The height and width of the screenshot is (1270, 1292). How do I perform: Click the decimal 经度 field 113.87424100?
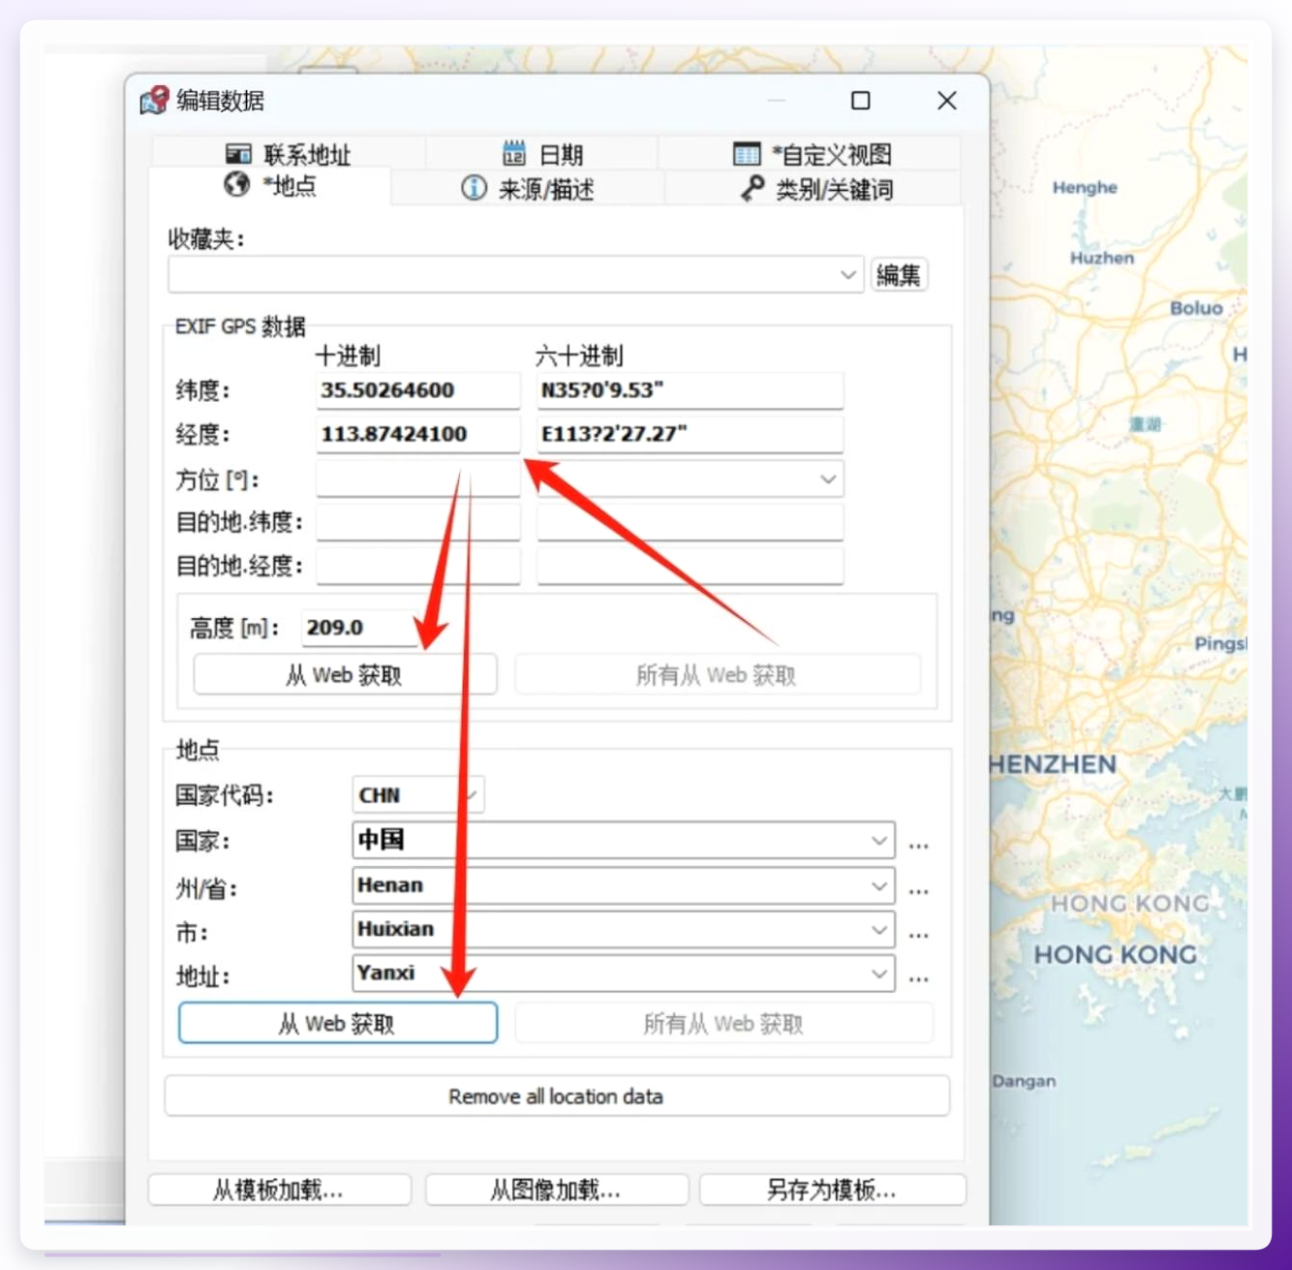coord(417,434)
